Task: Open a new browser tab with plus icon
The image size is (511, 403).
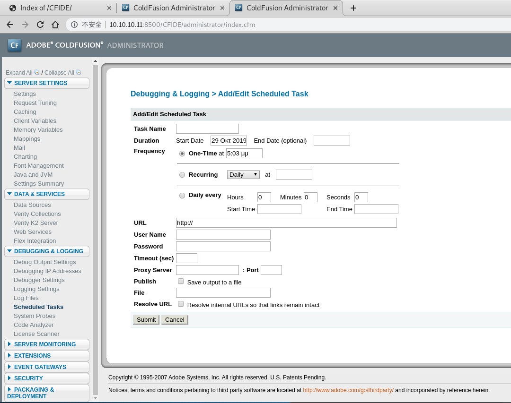Action: tap(353, 8)
